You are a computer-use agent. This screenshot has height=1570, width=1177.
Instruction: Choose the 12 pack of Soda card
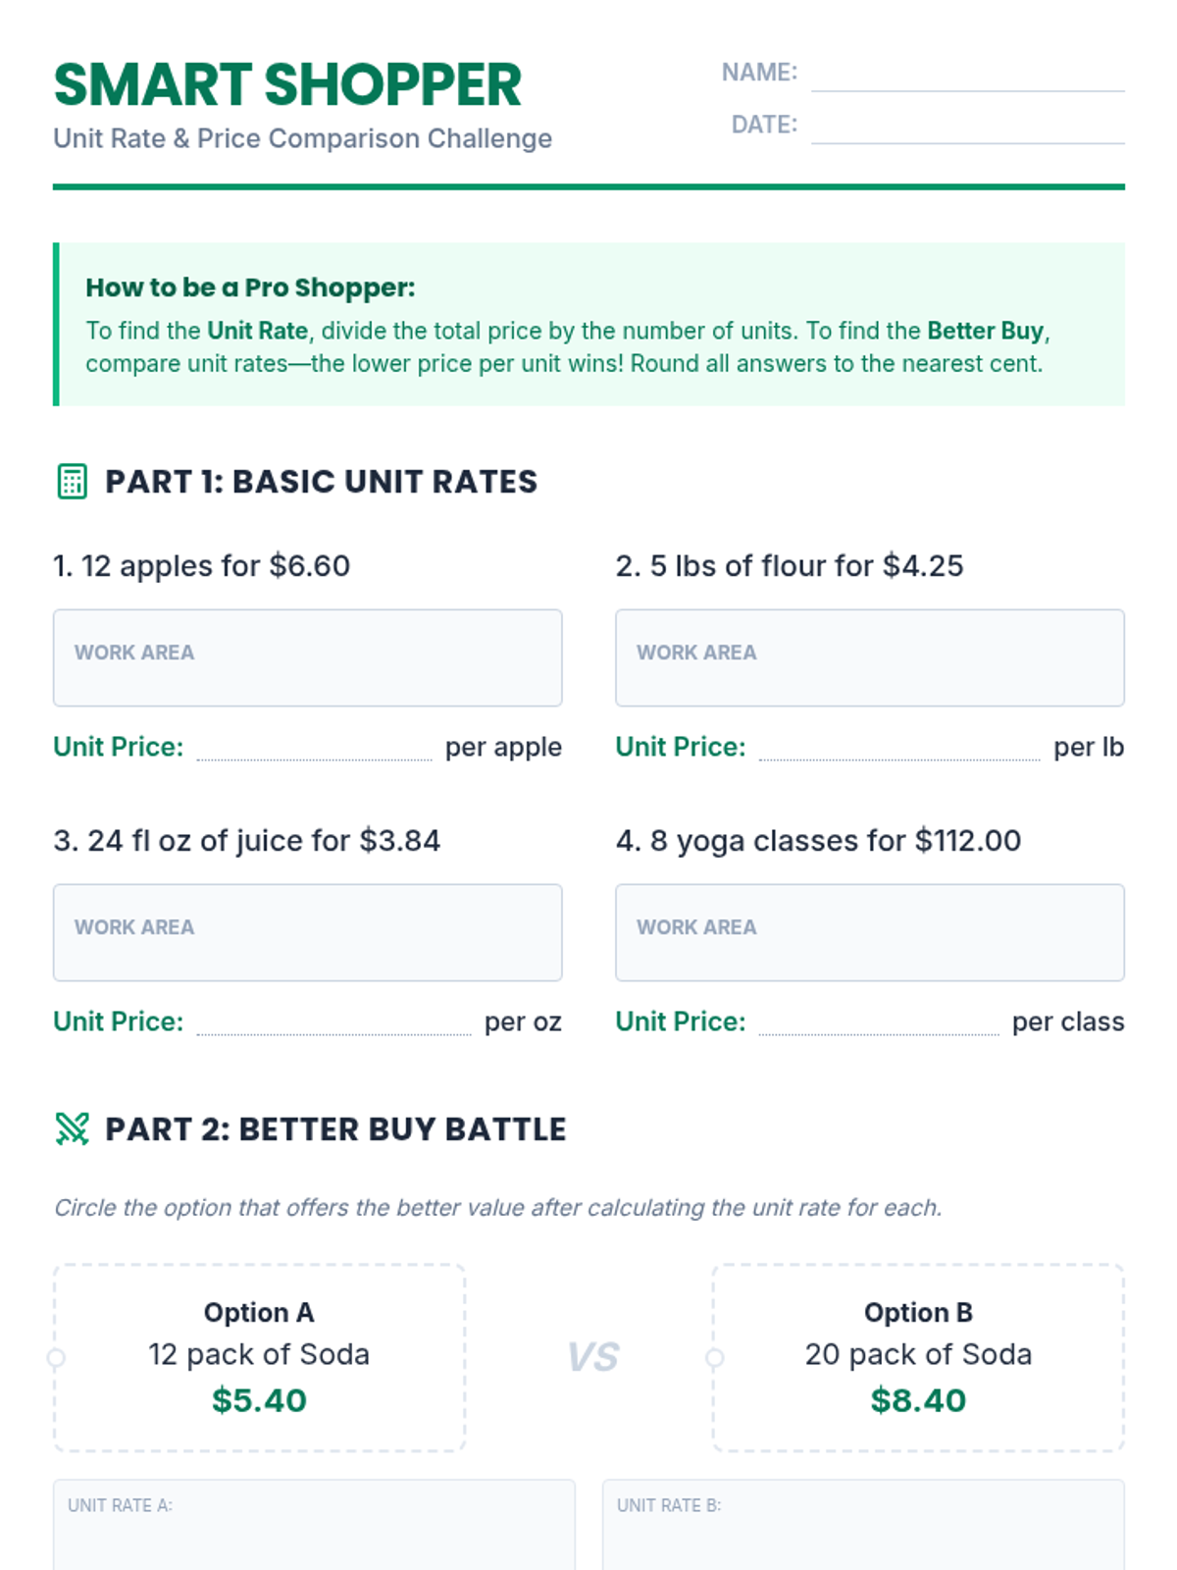point(259,1357)
